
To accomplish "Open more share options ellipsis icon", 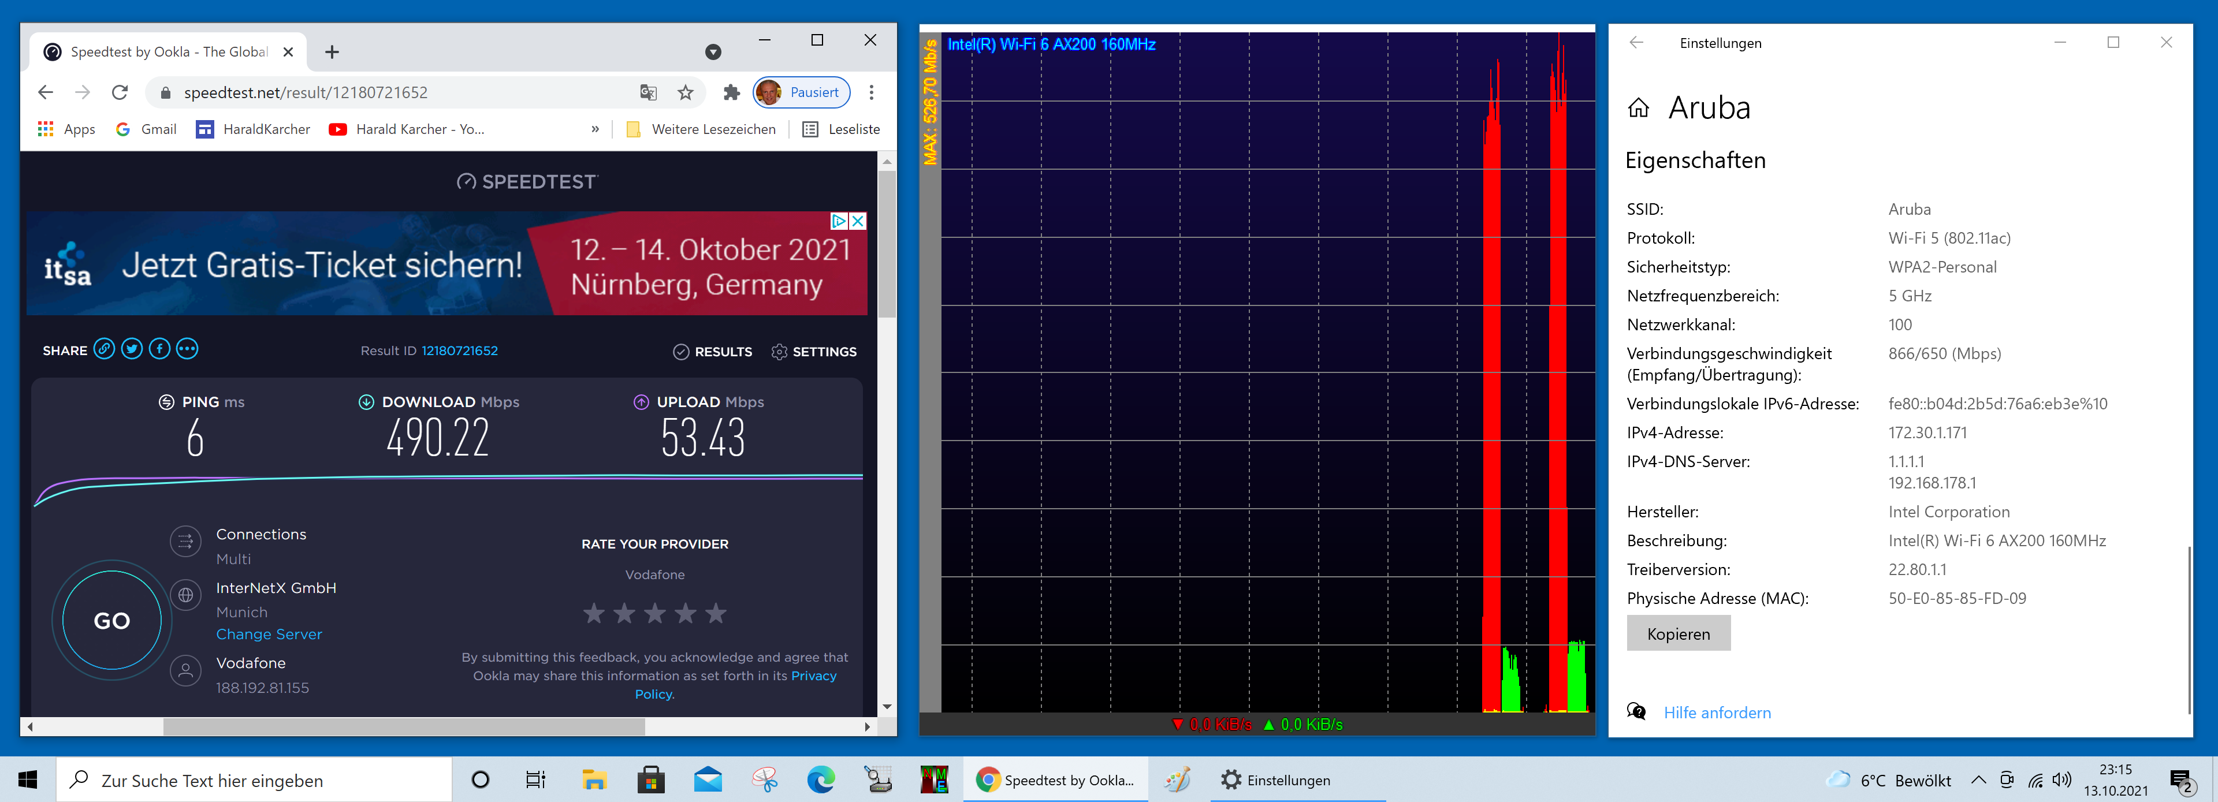I will 187,349.
